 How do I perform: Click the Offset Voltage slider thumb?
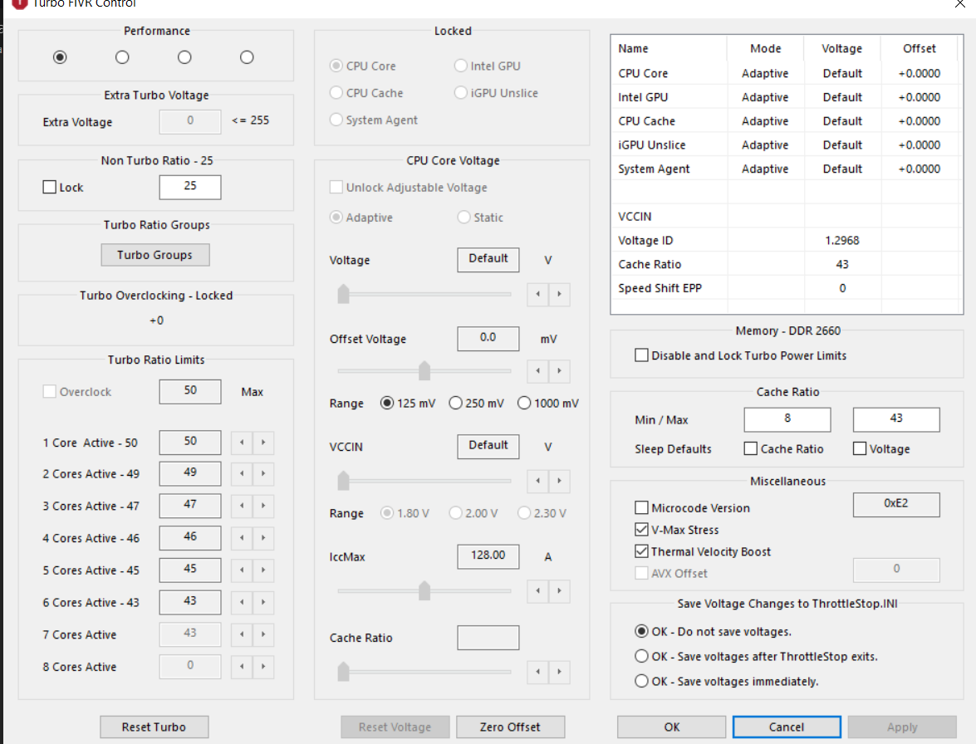424,370
